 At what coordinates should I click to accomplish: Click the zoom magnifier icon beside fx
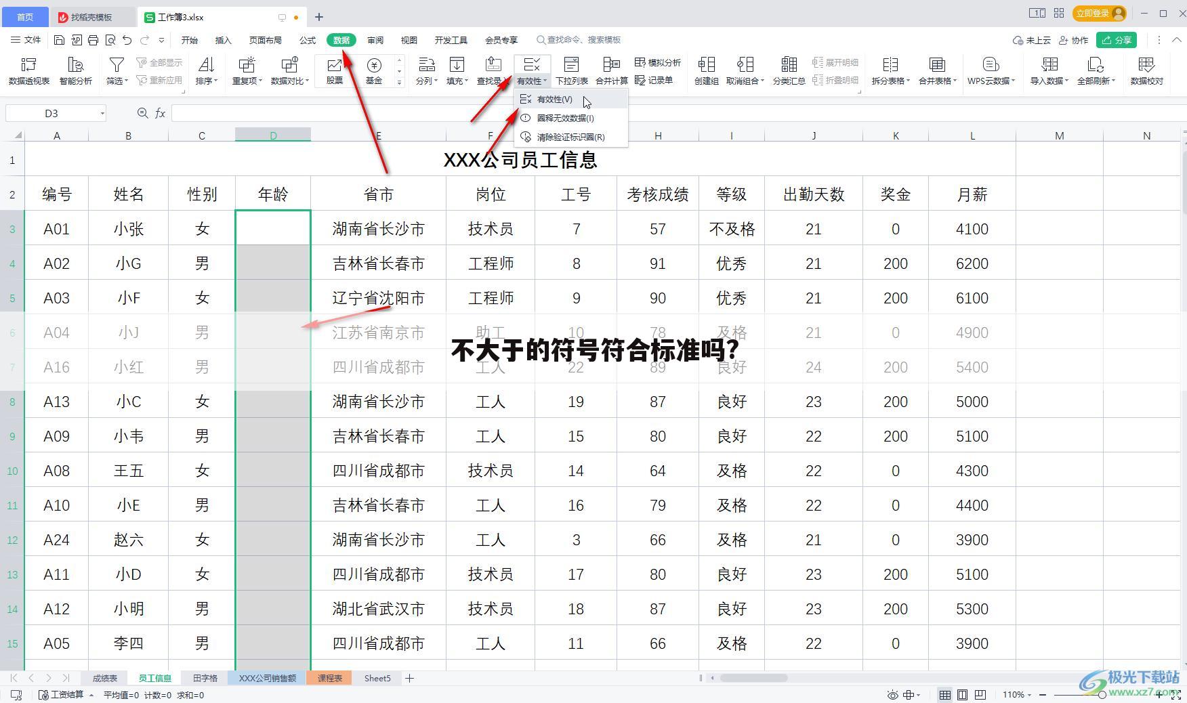pyautogui.click(x=142, y=113)
